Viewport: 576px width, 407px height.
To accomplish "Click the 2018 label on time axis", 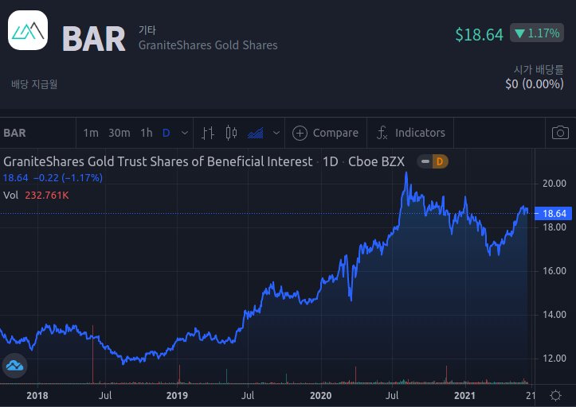I will (x=37, y=396).
